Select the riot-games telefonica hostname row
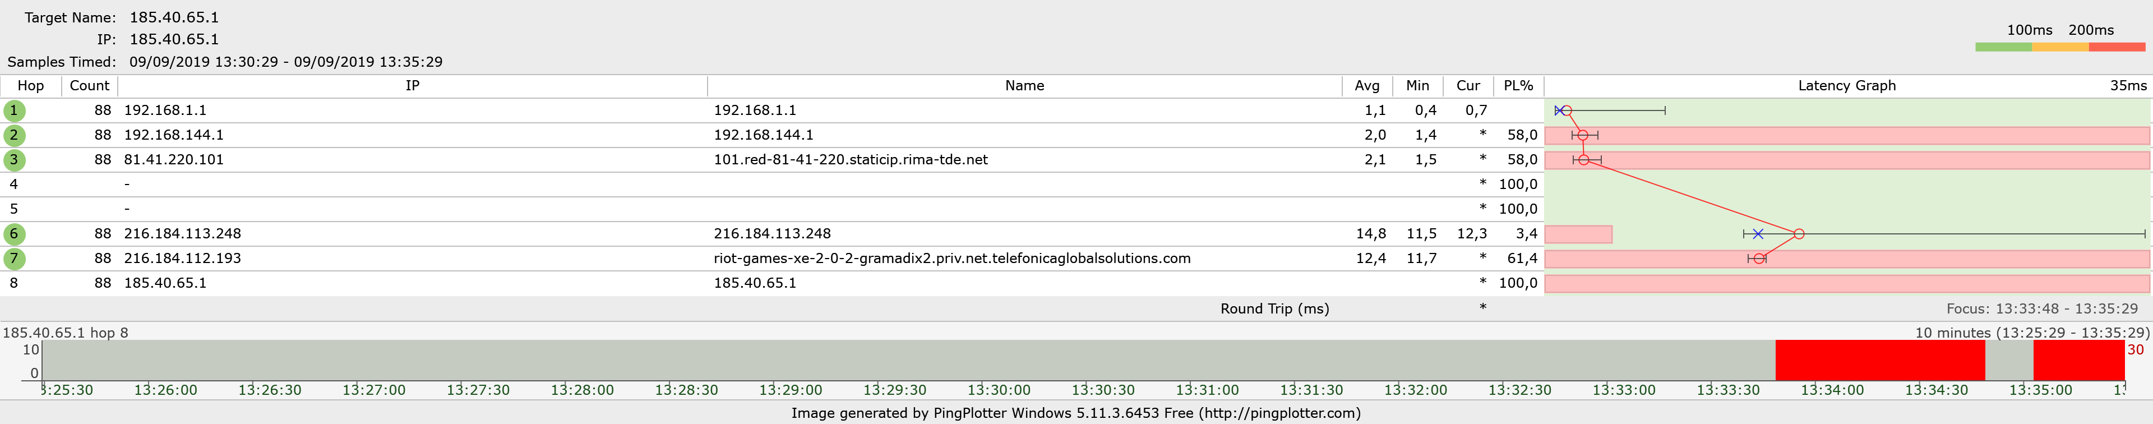This screenshot has height=424, width=2153. (951, 259)
